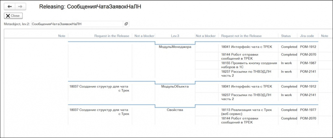
Task: Click the Status column header
Action: 286,36
